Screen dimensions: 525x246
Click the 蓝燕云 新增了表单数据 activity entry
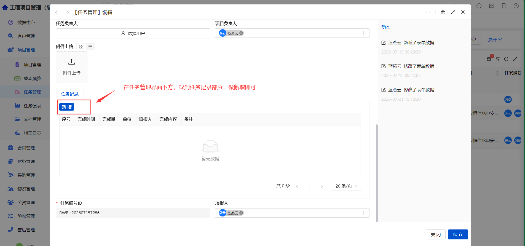(x=408, y=43)
